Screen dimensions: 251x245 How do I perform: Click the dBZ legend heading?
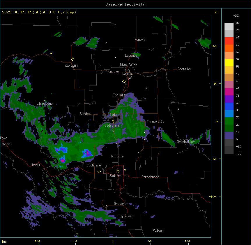[236, 15]
